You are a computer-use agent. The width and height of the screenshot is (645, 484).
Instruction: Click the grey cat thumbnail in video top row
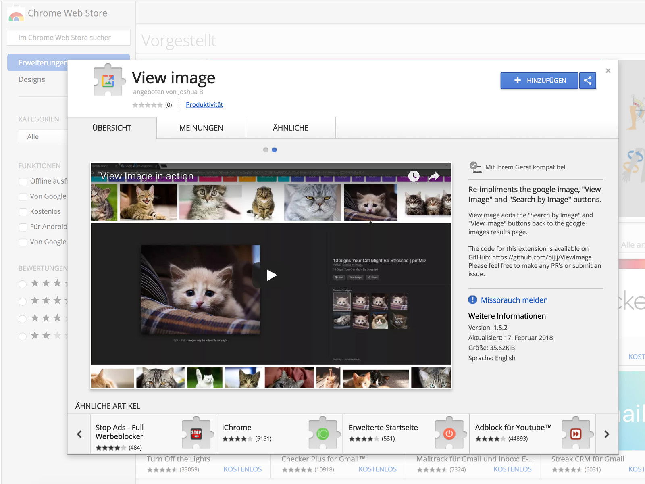tap(312, 202)
